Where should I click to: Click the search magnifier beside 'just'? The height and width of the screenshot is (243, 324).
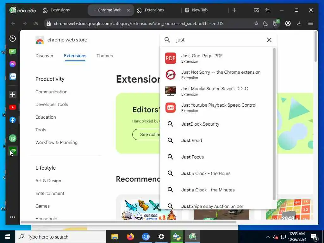pos(167,40)
